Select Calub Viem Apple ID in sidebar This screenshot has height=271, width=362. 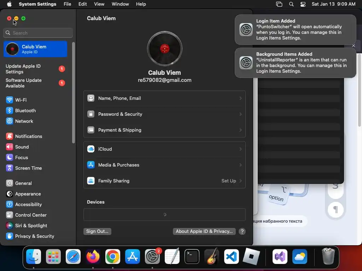tap(35, 49)
